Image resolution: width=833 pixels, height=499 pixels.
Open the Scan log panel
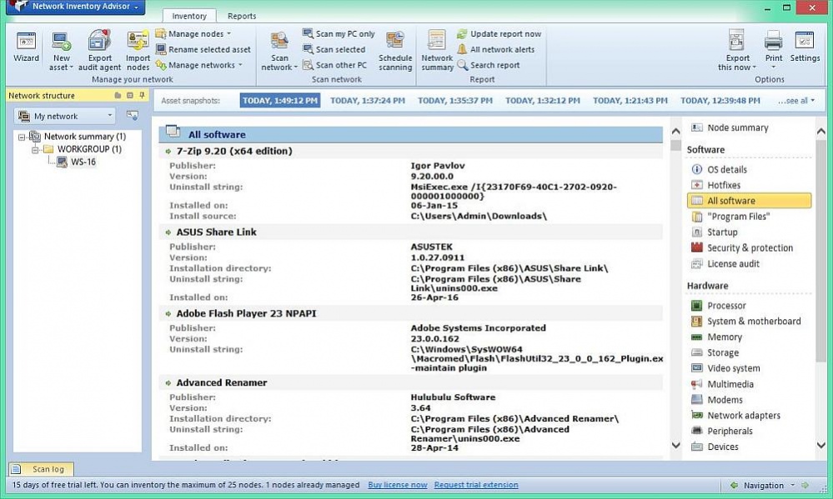41,469
